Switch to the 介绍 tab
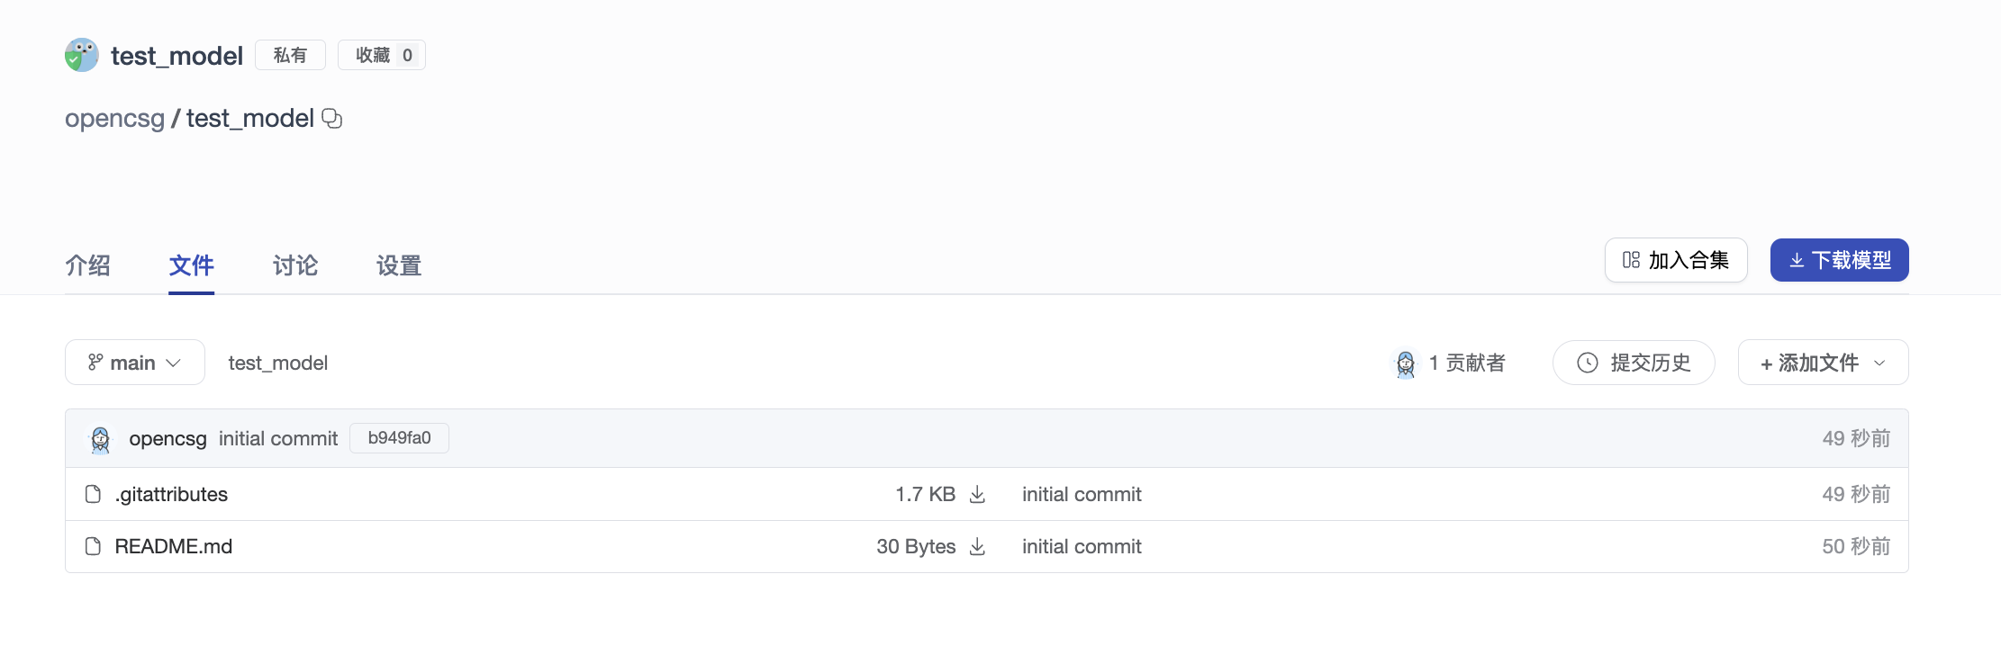This screenshot has width=2001, height=655. click(88, 265)
